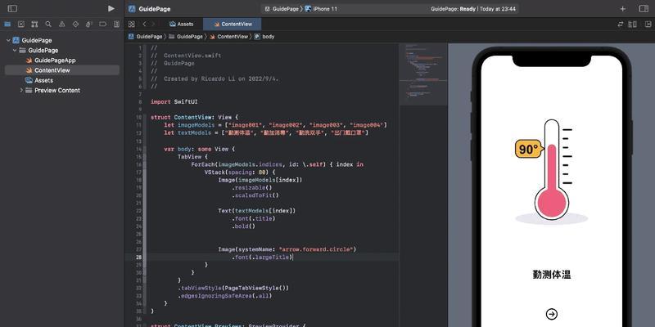The height and width of the screenshot is (327, 655).
Task: Open the Breakpoint navigator icon
Action: pos(103,25)
